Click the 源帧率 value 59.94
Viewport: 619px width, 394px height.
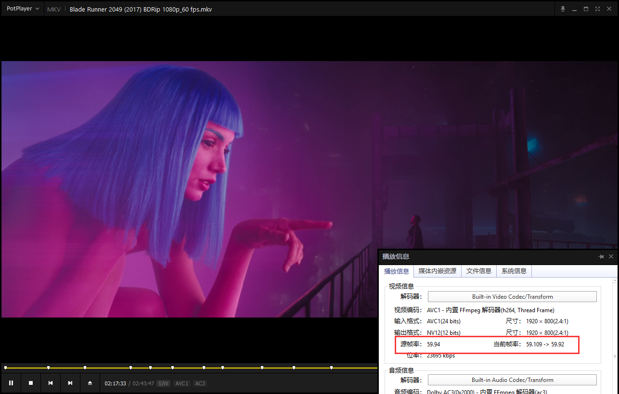pos(433,344)
